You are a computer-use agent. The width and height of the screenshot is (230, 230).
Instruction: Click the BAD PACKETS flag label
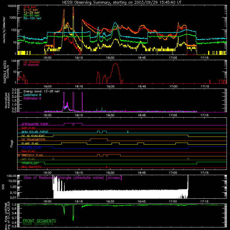[31, 167]
